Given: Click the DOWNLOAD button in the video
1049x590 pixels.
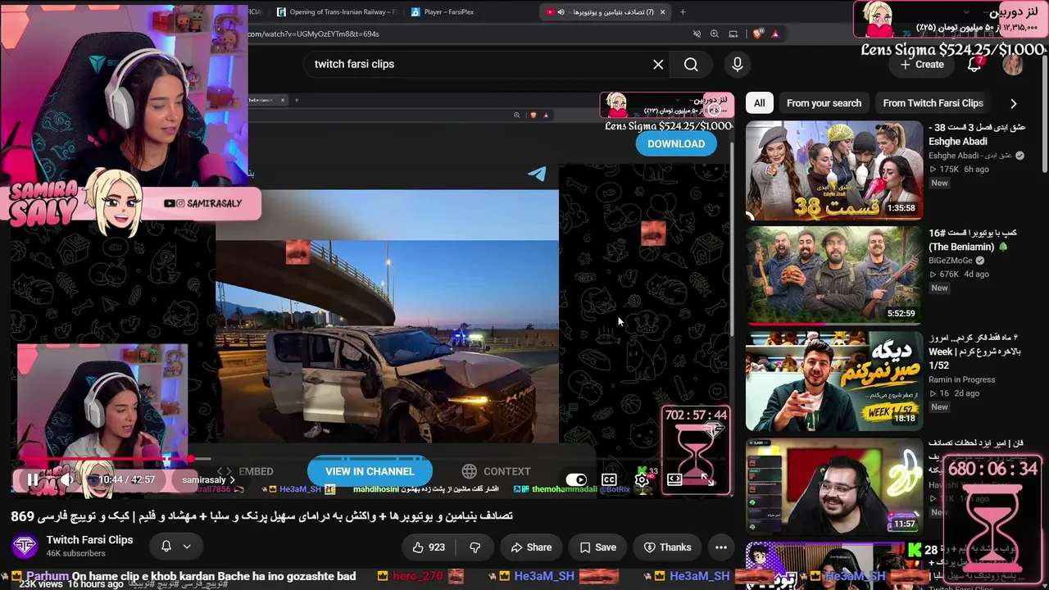Looking at the screenshot, I should click(676, 143).
